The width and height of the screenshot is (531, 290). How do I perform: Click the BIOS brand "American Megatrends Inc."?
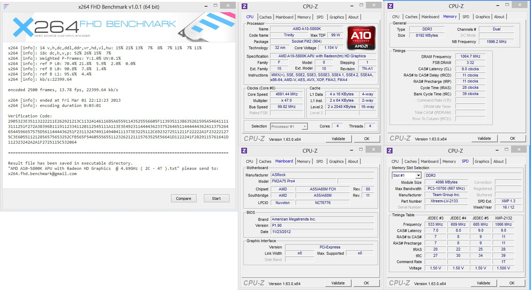(322, 219)
